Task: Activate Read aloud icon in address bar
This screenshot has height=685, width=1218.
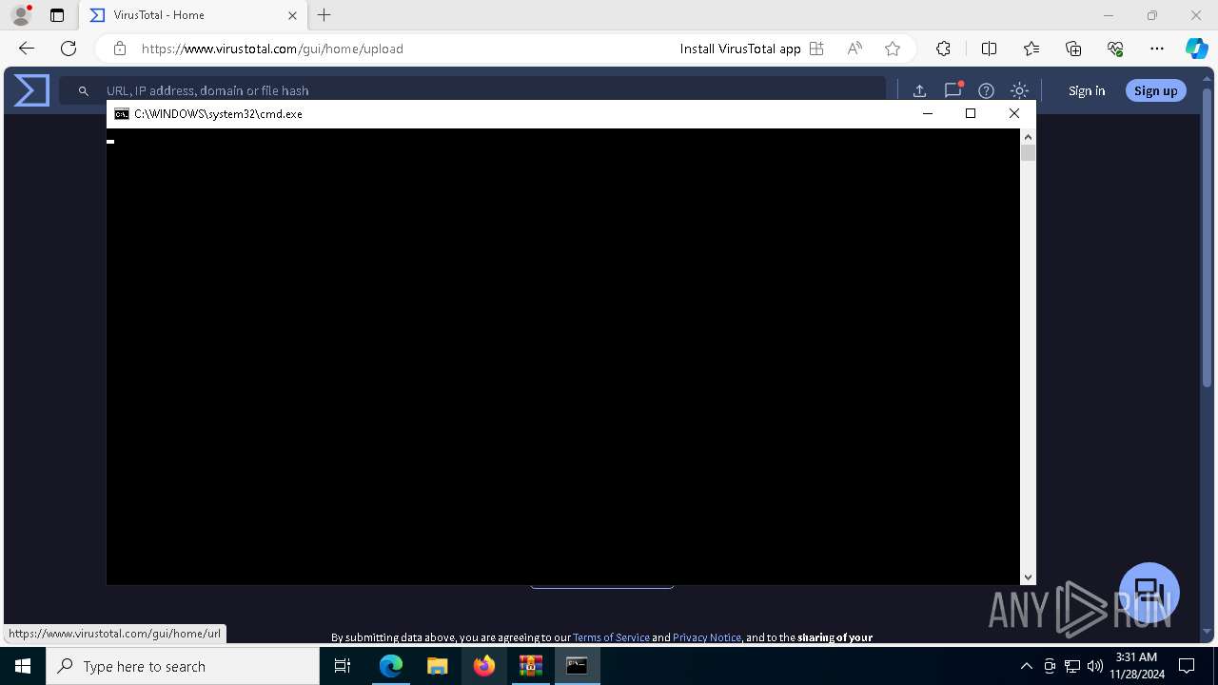Action: tap(855, 49)
